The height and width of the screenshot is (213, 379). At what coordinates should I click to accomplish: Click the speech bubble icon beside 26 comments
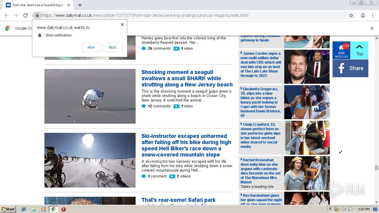point(144,49)
